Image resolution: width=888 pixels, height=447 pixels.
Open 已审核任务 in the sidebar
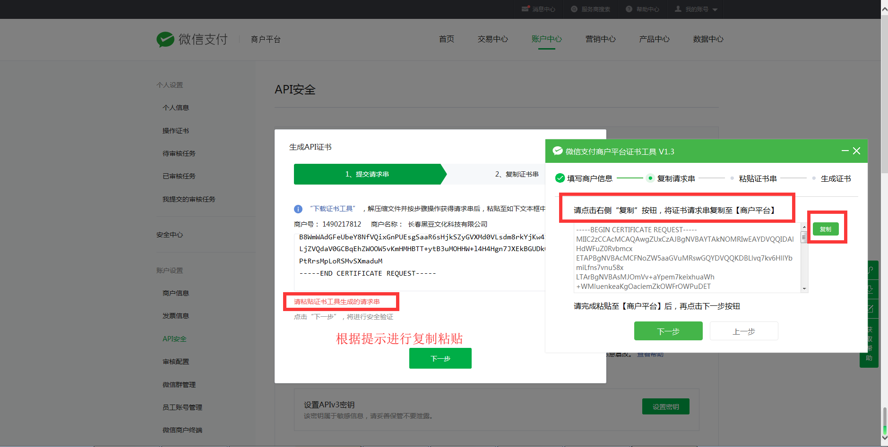[x=179, y=176]
